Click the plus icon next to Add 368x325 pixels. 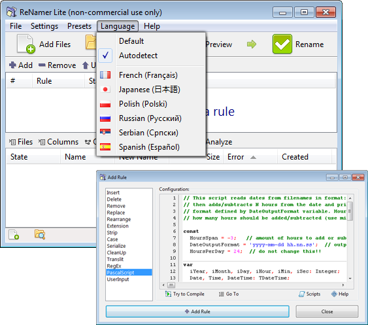click(x=12, y=65)
